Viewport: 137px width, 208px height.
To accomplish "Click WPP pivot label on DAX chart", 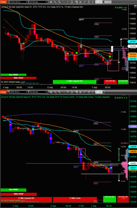I will pyautogui.click(x=81, y=20).
